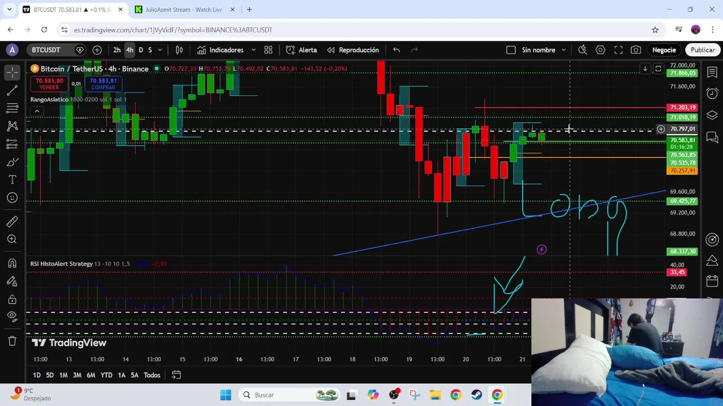This screenshot has height=406, width=723.
Task: Switch to the JulioAsmit Stream browser tab
Action: (x=184, y=10)
